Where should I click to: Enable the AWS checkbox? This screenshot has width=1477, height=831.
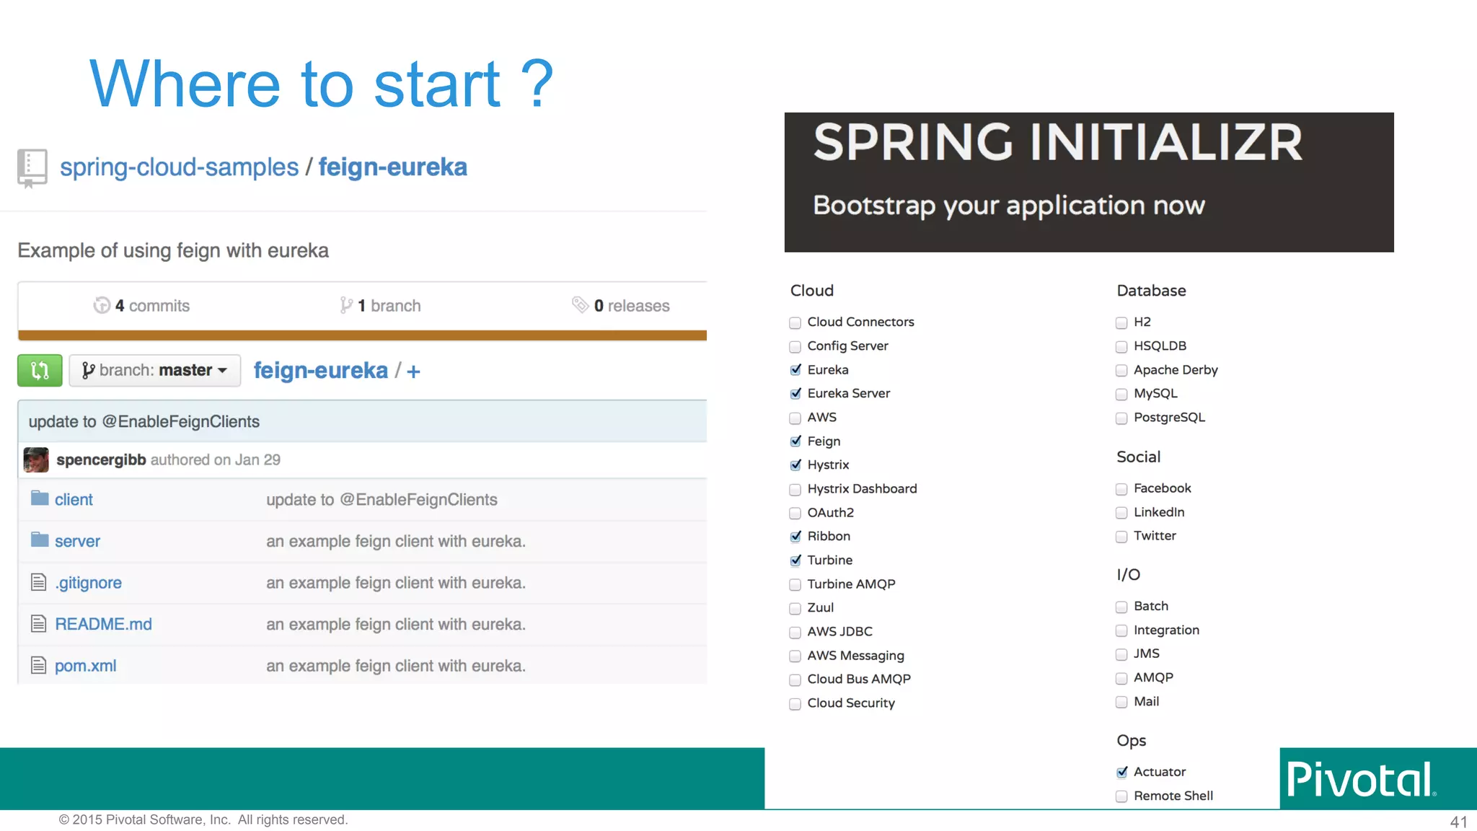(795, 418)
